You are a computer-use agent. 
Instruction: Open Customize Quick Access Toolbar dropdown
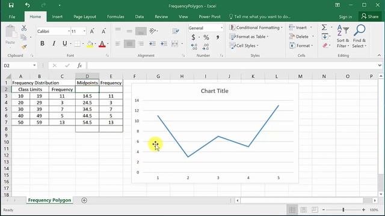coord(60,5)
